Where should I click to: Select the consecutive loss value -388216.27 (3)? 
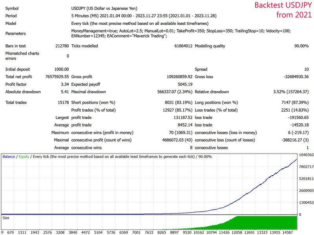295,140
